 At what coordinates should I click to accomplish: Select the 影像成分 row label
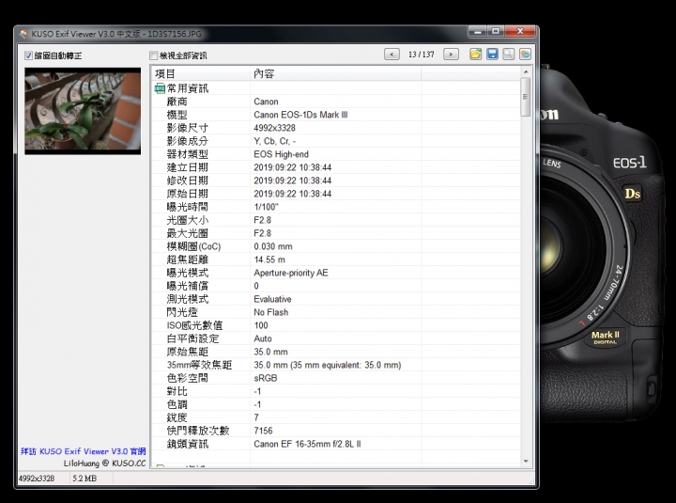point(188,141)
